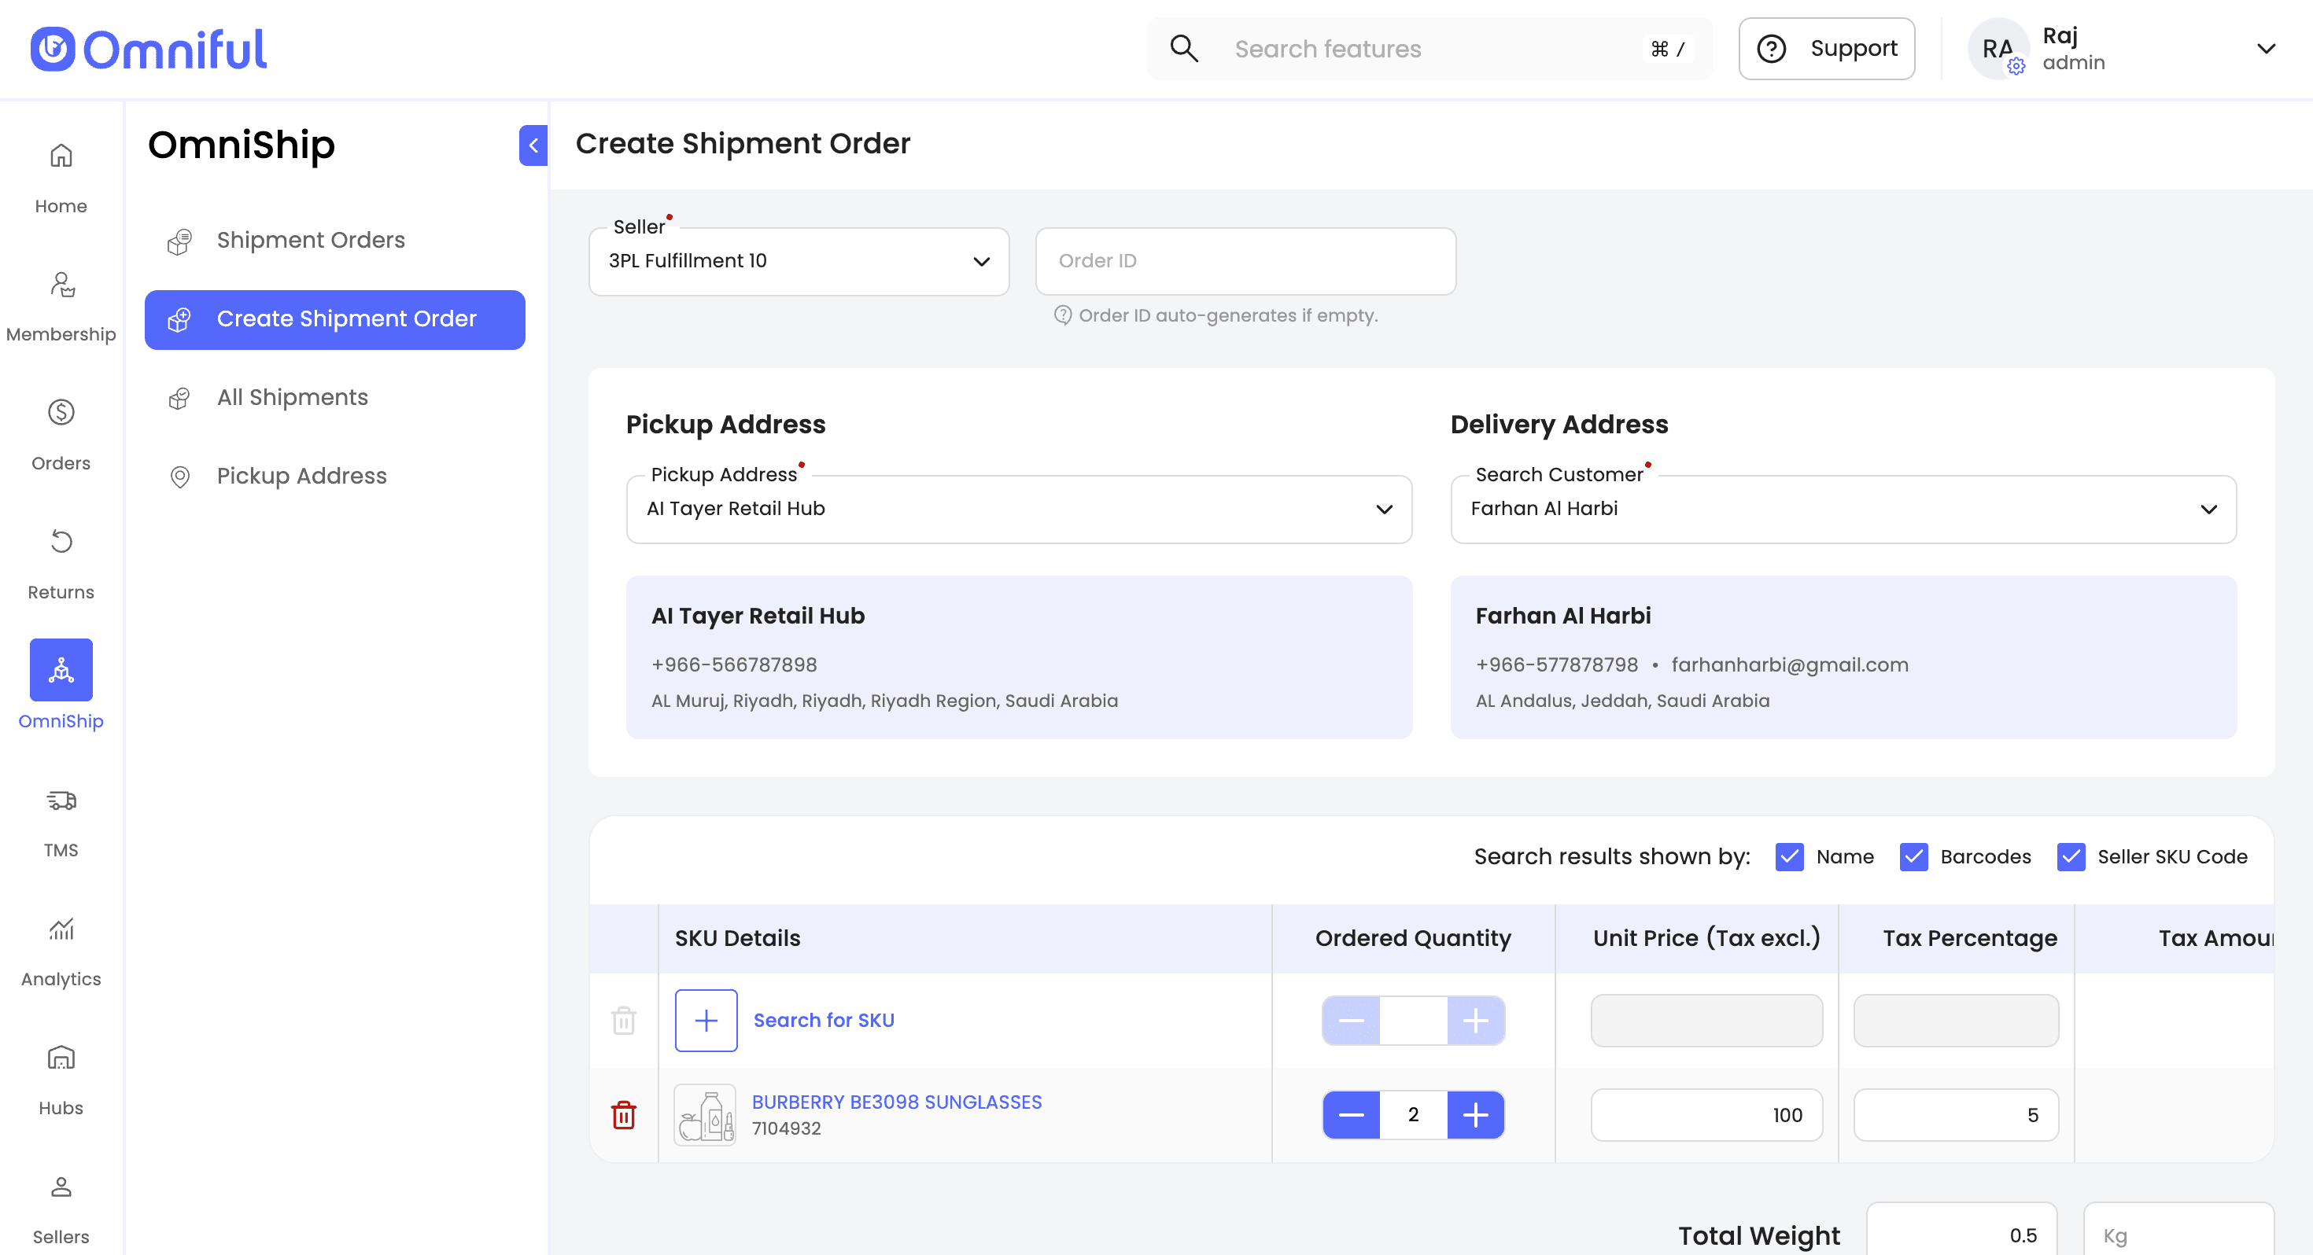Click the Orders dollar icon
Image resolution: width=2313 pixels, height=1255 pixels.
tap(61, 413)
